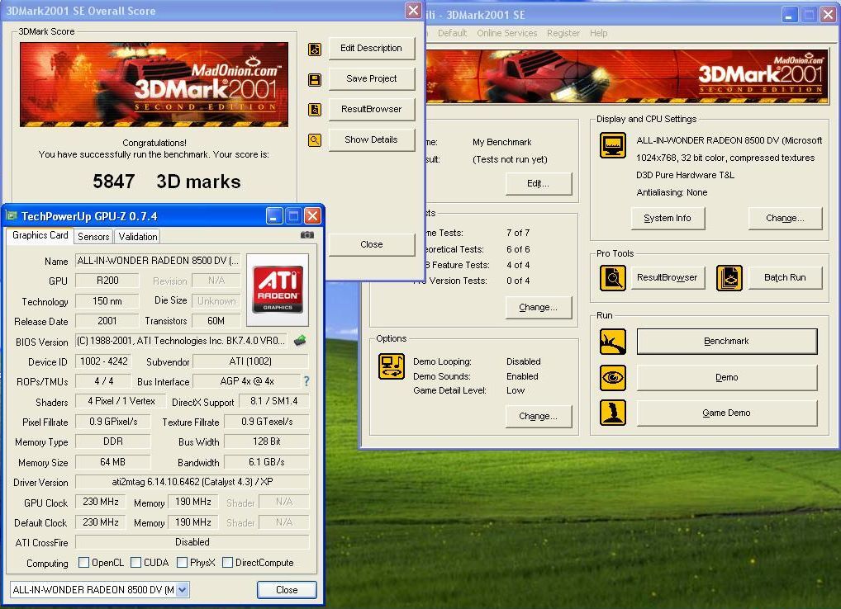Click the Show Details button
Image resolution: width=841 pixels, height=609 pixels.
tap(371, 139)
